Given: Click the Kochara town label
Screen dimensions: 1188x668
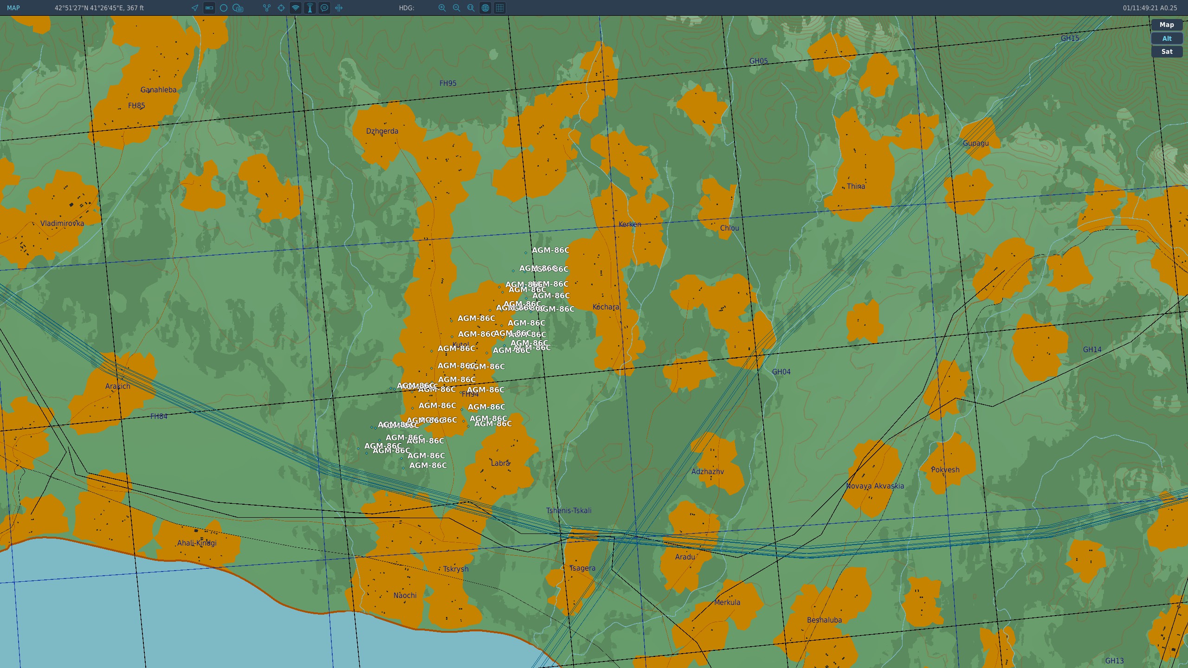Looking at the screenshot, I should point(606,307).
